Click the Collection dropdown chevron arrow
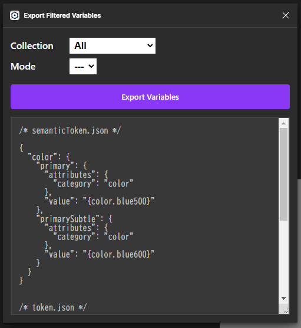The height and width of the screenshot is (328, 301). pos(150,45)
